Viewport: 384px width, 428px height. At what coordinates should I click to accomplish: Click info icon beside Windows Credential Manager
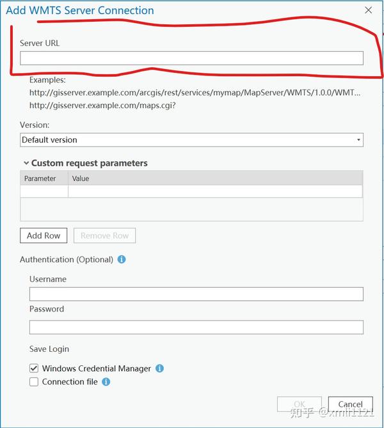[160, 369]
